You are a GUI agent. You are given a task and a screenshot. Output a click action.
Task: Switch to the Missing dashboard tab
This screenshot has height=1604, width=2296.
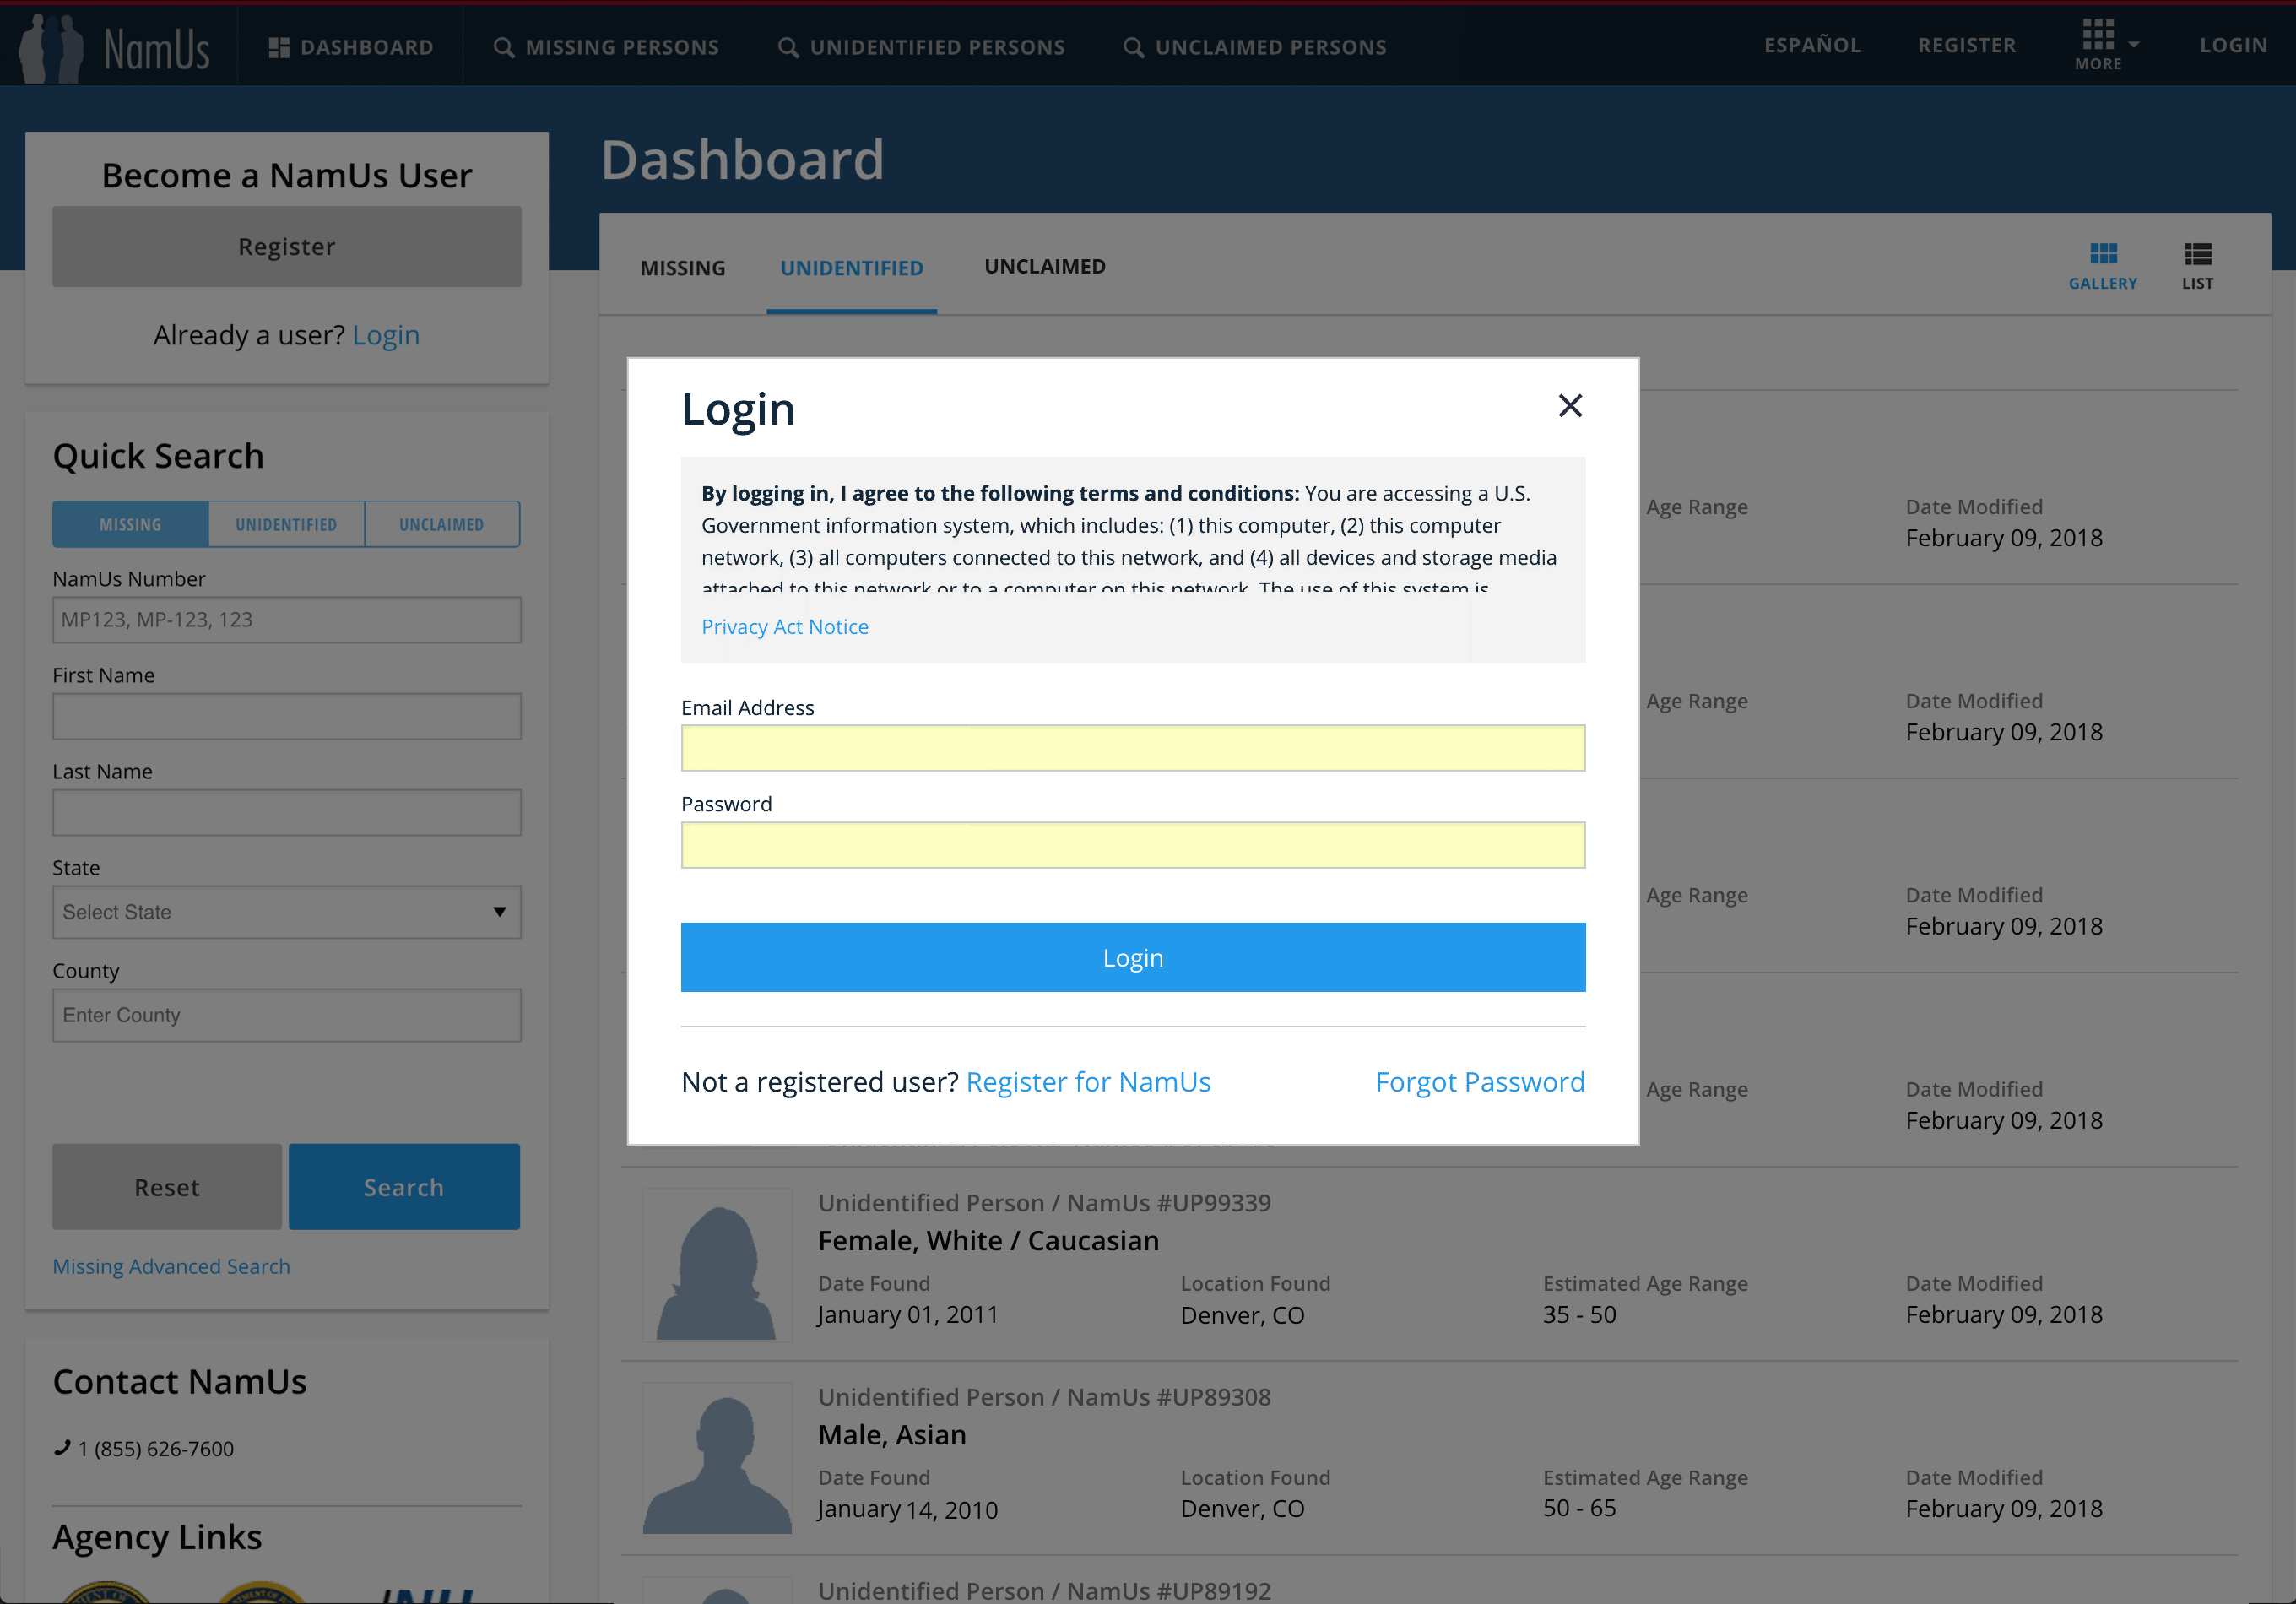(683, 268)
